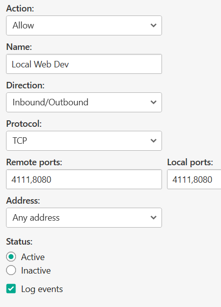
Task: Click the Log events text label
Action: [x=42, y=290]
